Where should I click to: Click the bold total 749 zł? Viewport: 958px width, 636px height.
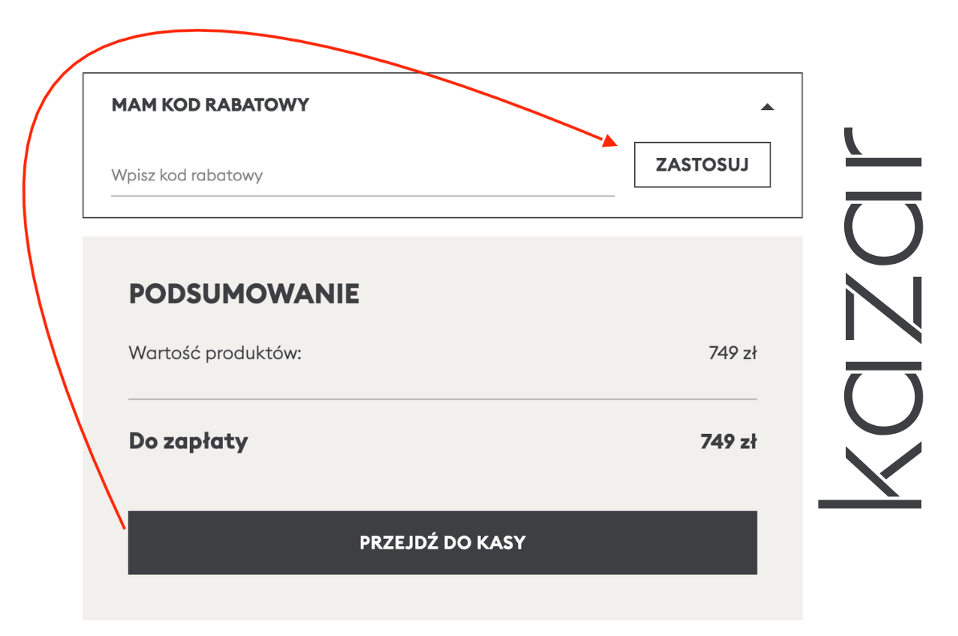coord(729,441)
